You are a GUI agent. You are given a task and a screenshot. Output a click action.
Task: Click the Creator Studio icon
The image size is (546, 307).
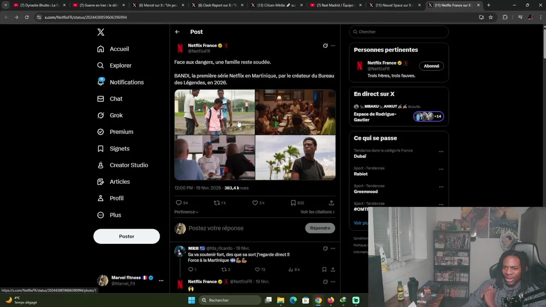[101, 165]
